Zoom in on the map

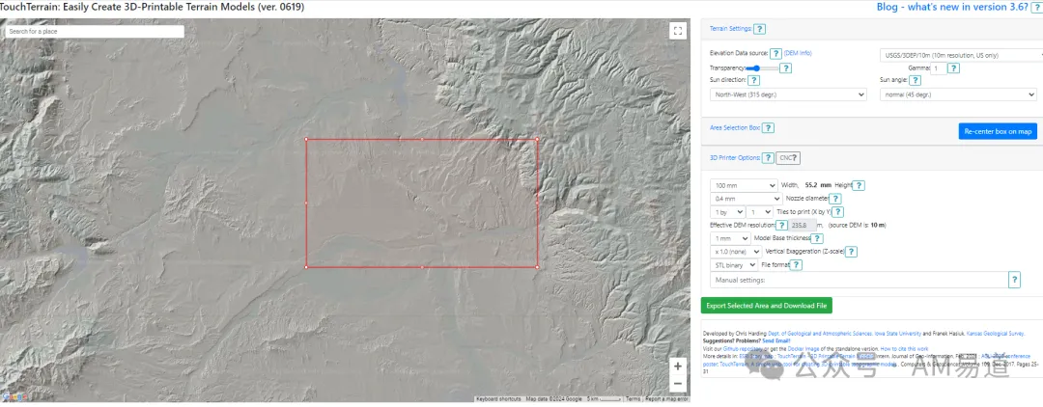coord(677,366)
